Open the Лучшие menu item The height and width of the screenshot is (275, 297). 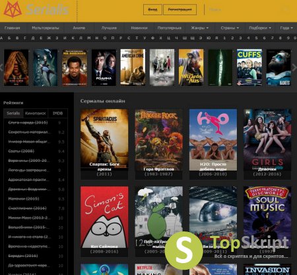109,28
